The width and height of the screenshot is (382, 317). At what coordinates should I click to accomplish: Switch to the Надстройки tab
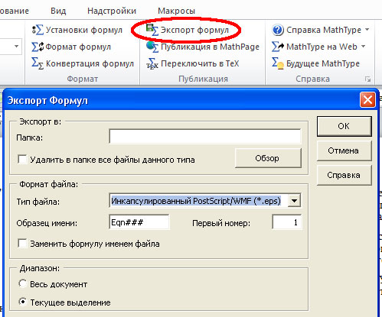[x=112, y=11]
